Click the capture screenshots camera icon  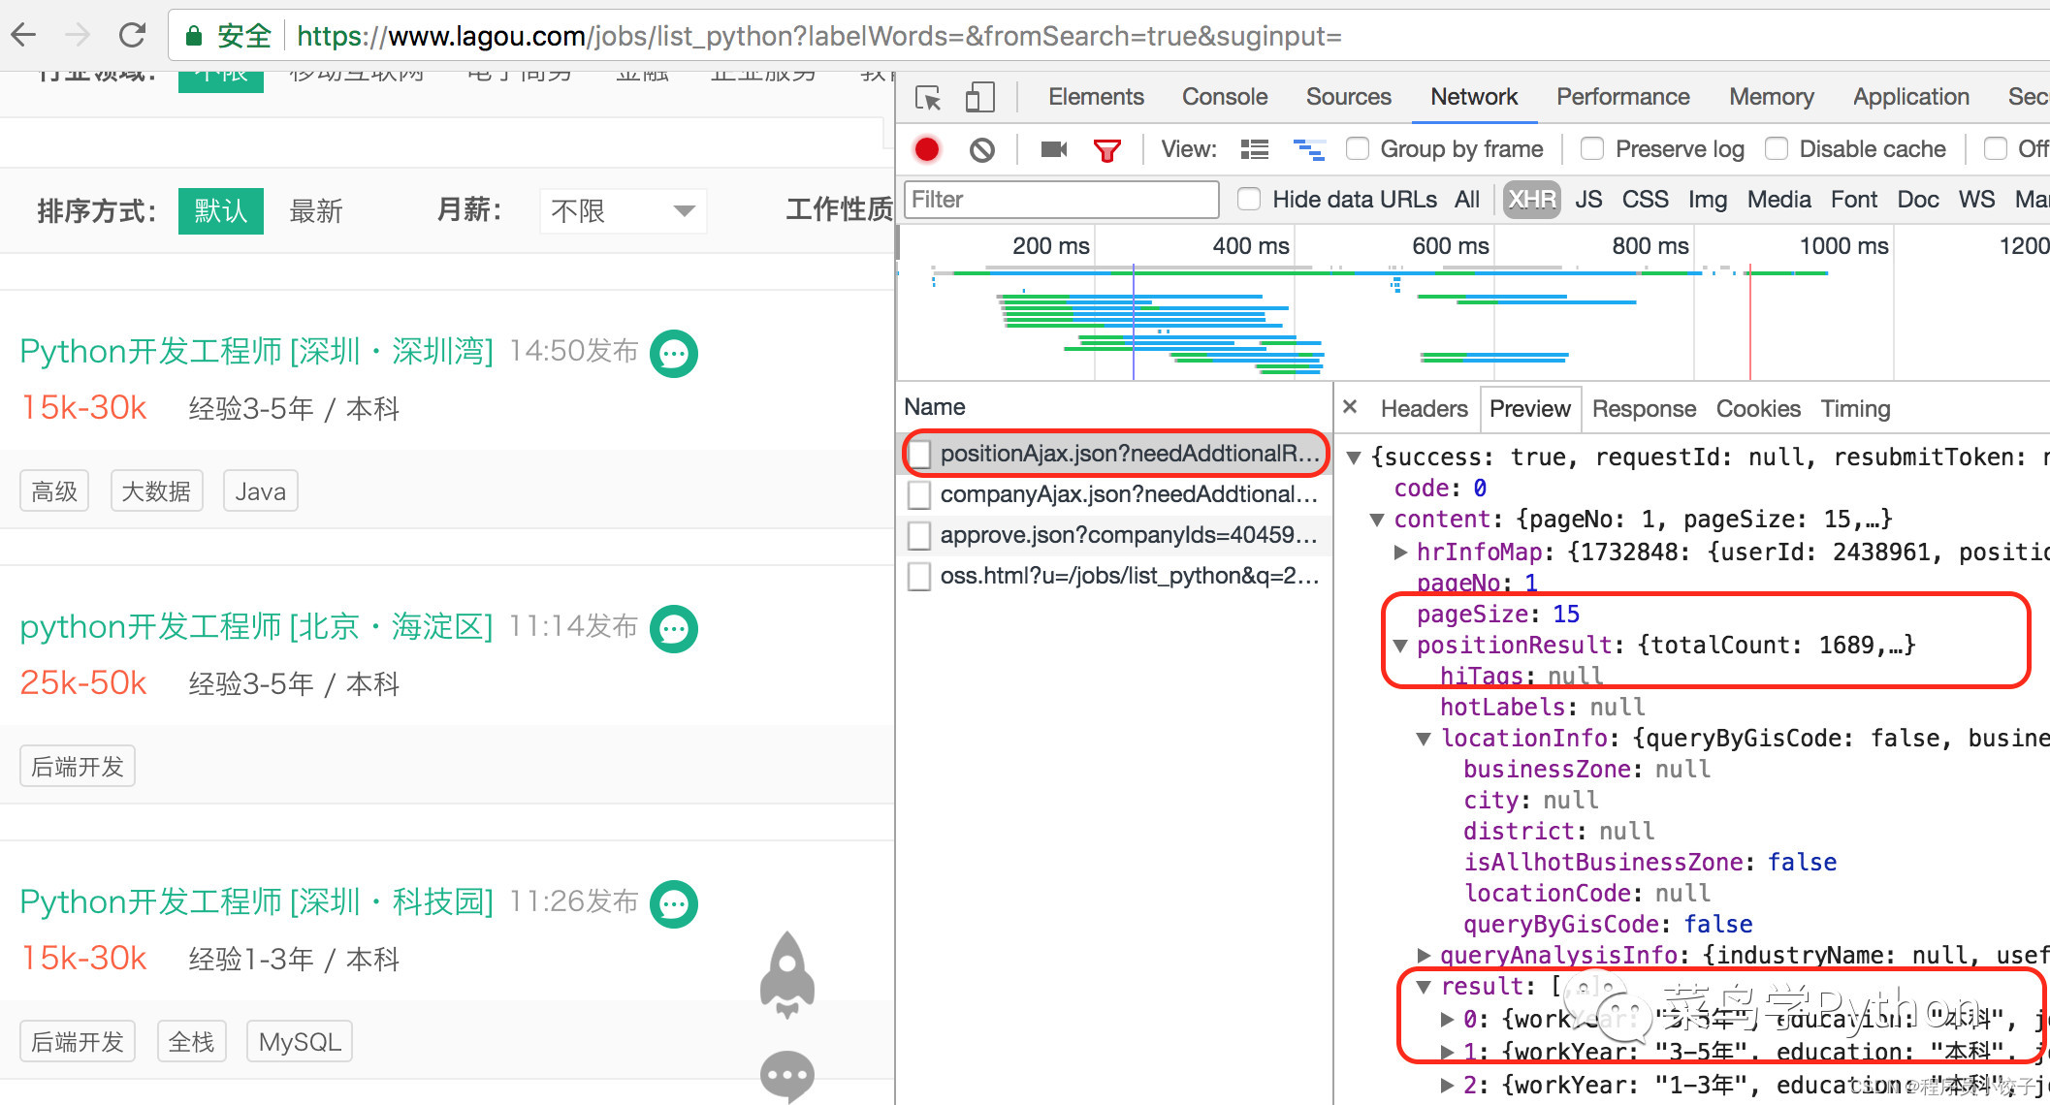point(1054,149)
